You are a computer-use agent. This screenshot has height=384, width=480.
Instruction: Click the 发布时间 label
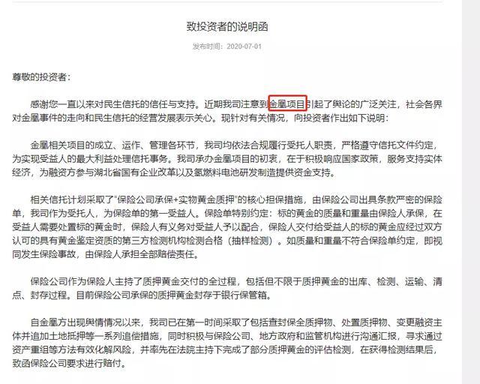[207, 46]
